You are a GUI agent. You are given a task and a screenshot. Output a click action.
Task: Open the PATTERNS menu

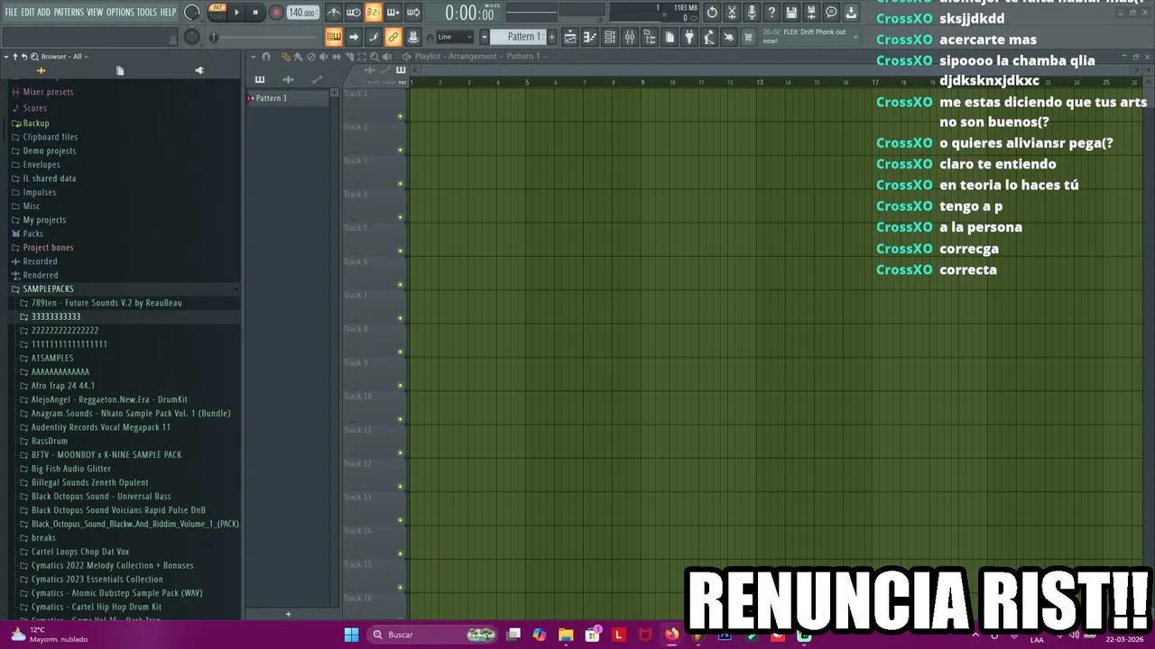point(69,12)
